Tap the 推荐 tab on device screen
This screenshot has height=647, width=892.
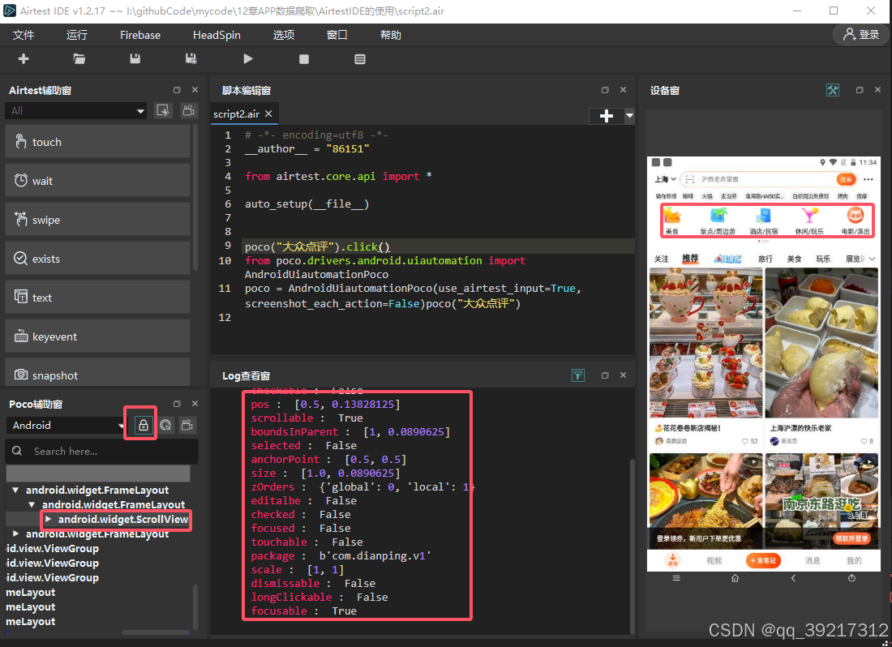click(690, 258)
